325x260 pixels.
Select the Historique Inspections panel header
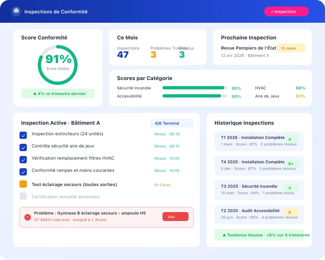click(x=244, y=123)
